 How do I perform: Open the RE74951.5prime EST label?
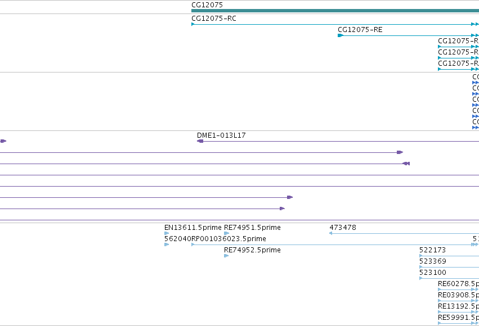[x=252, y=228]
